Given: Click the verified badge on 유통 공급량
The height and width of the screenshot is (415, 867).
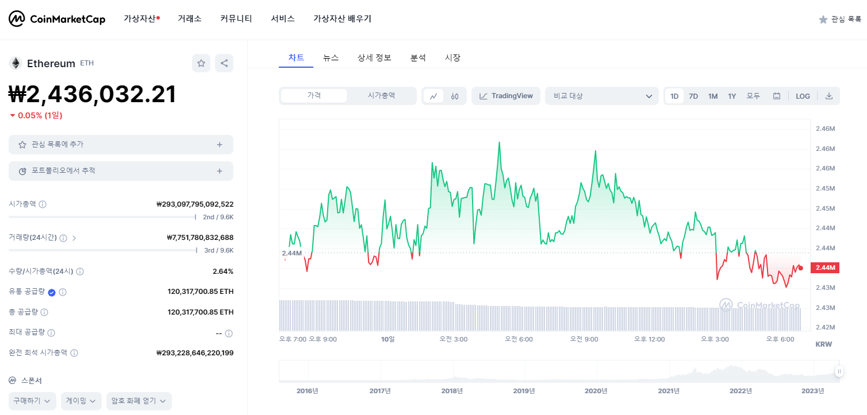Looking at the screenshot, I should tap(52, 292).
